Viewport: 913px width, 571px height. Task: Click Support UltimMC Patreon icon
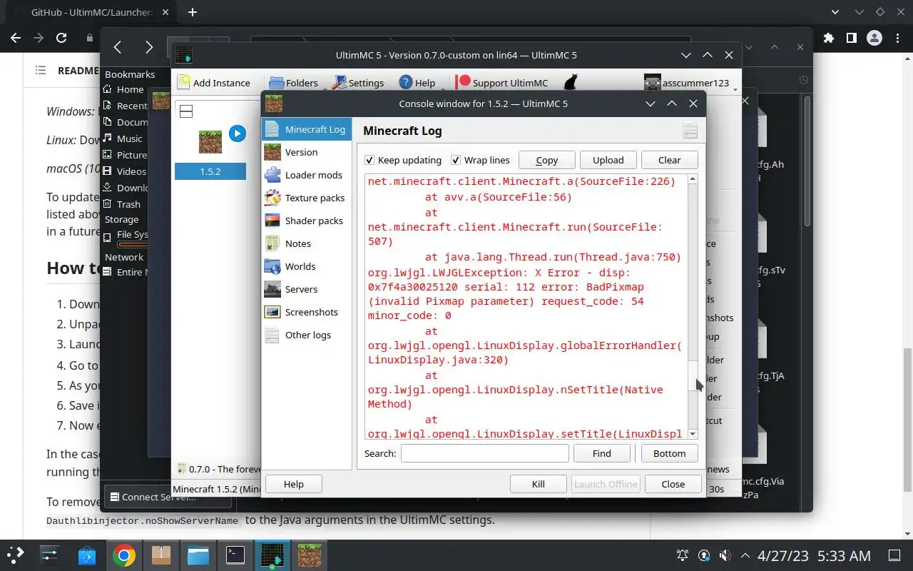pos(463,82)
